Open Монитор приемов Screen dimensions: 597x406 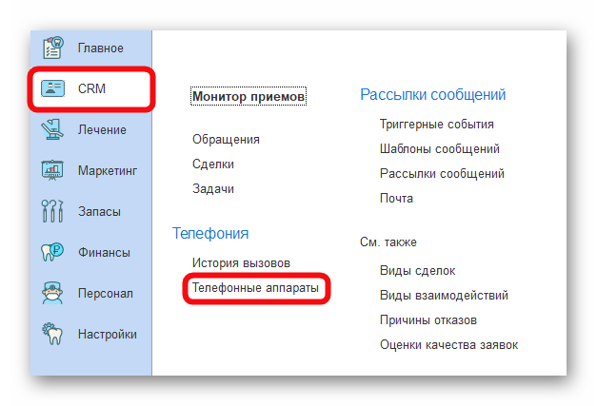(x=249, y=97)
